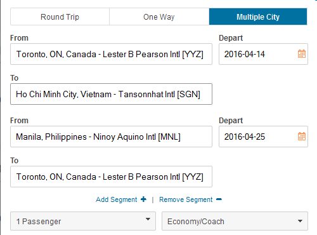This screenshot has height=235, width=317.
Task: Focus the To field with Ho Chi Minh City
Action: (x=111, y=94)
